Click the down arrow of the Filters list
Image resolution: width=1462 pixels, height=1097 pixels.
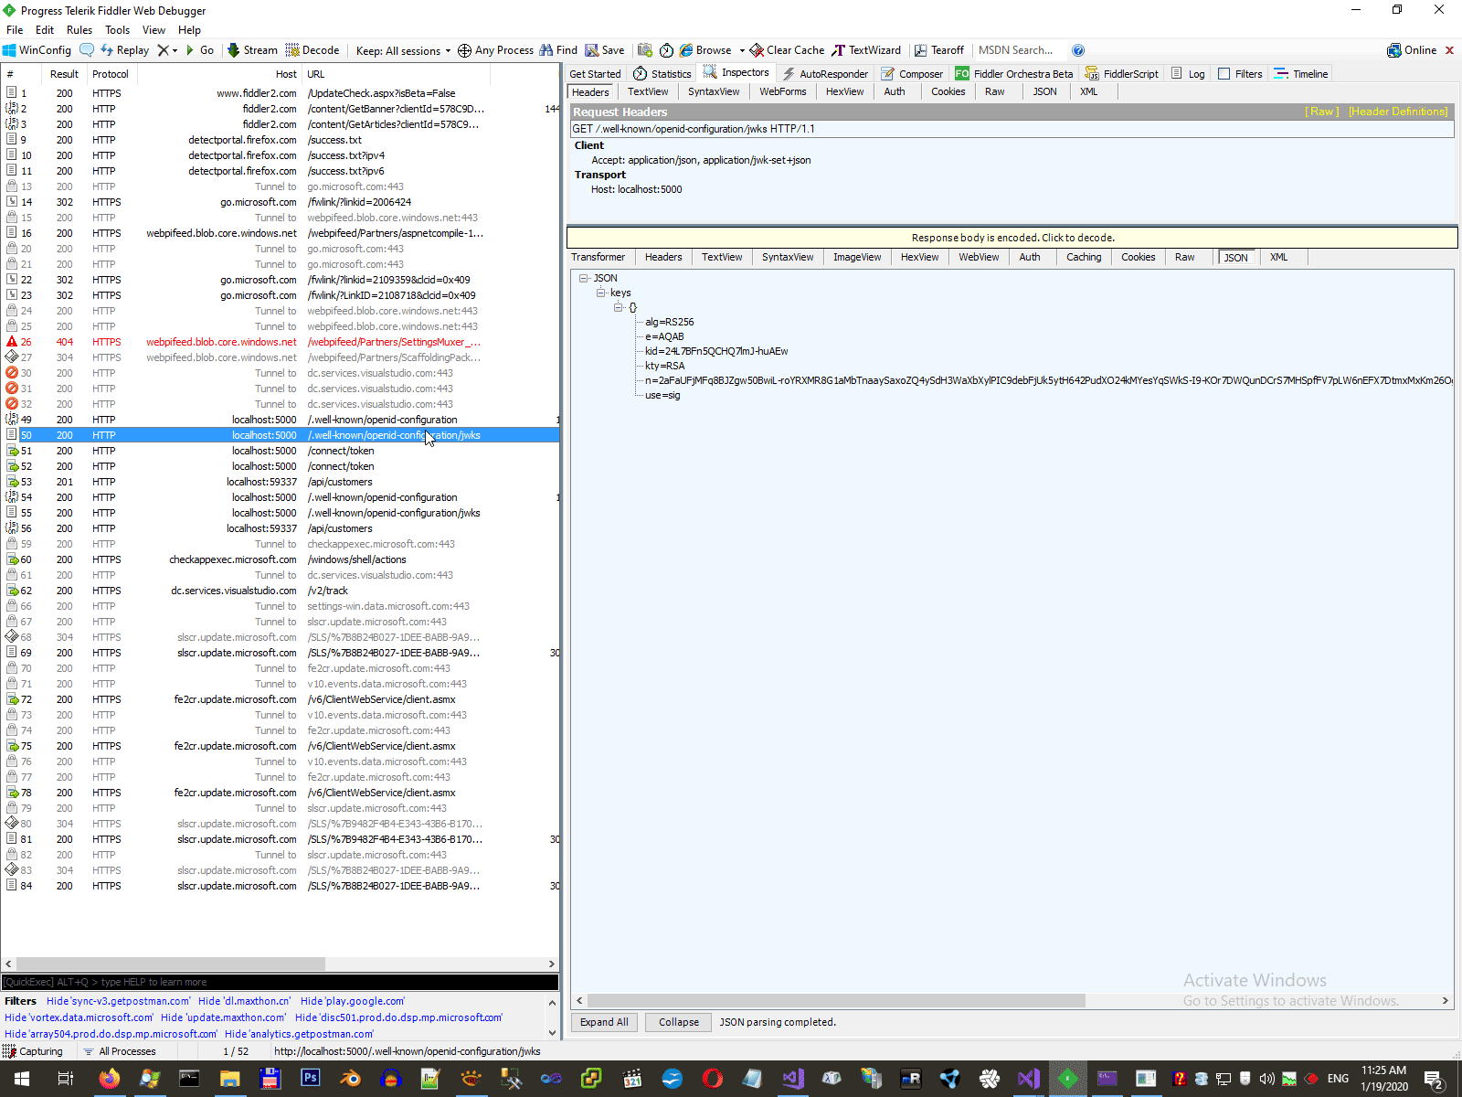(552, 1033)
